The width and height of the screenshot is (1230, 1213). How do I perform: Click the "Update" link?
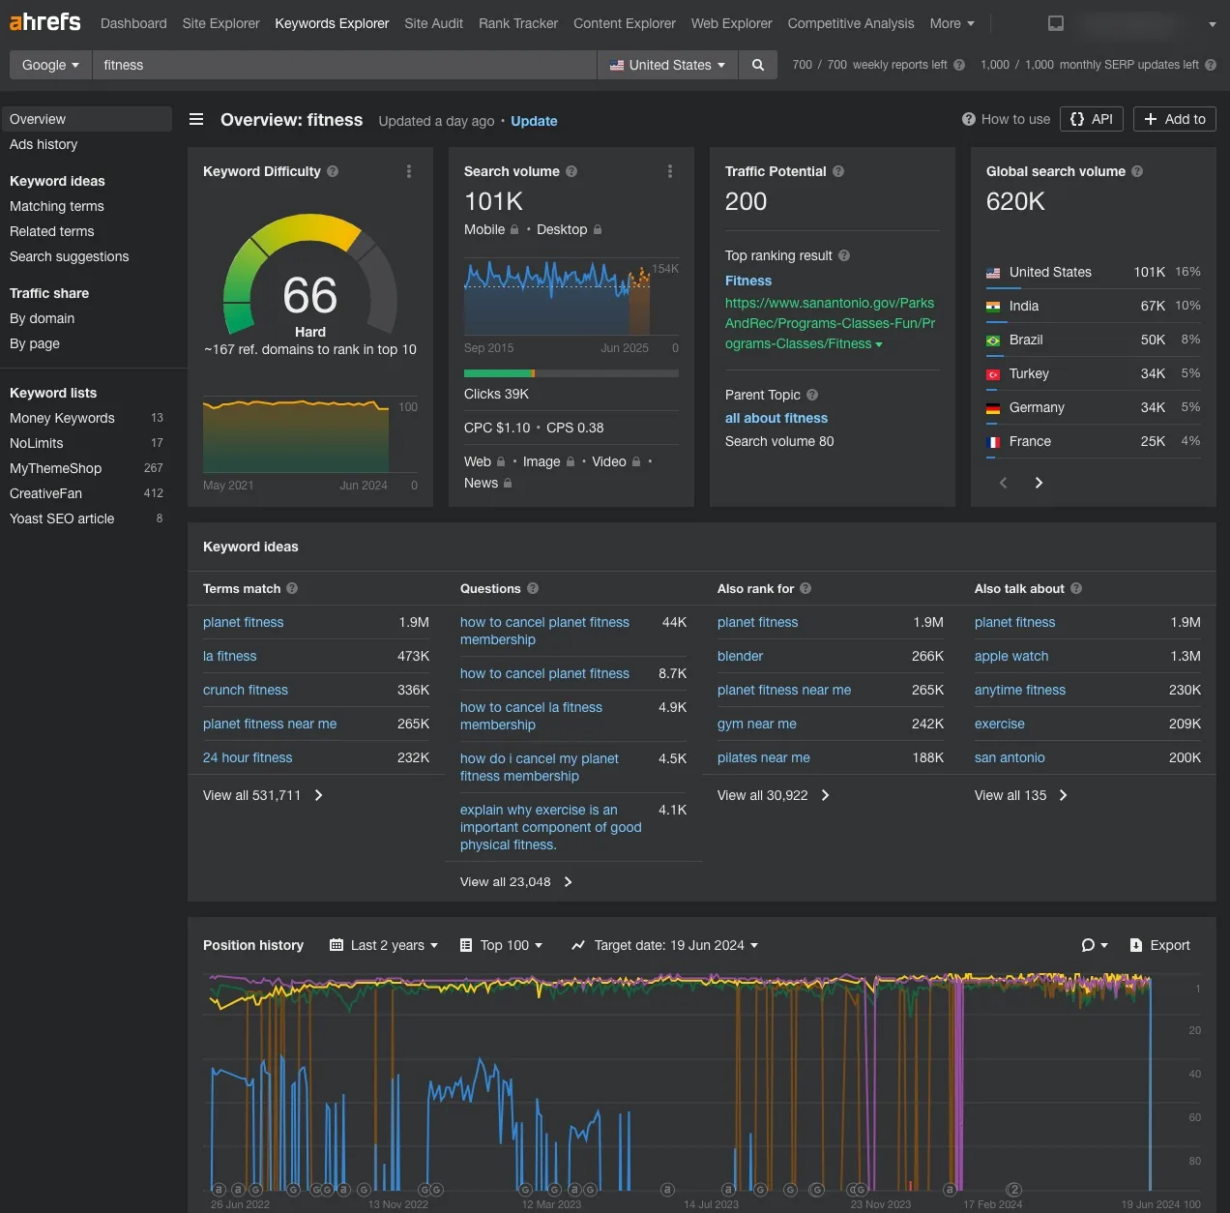click(534, 121)
